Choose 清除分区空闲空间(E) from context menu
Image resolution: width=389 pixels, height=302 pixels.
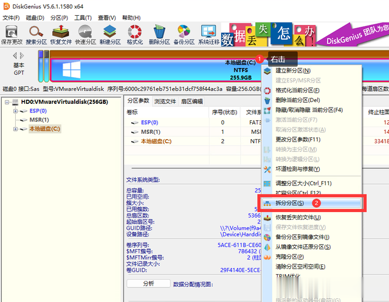coord(312,267)
